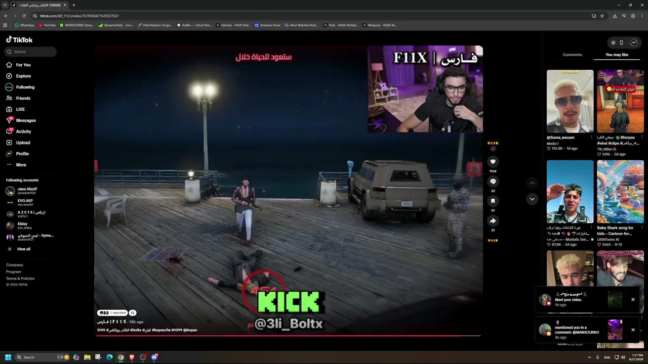Open the video comments bubble icon
648x364 pixels.
tap(493, 181)
